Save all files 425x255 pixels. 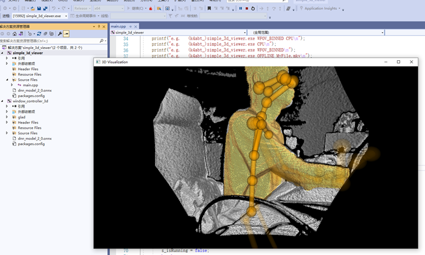point(46,8)
